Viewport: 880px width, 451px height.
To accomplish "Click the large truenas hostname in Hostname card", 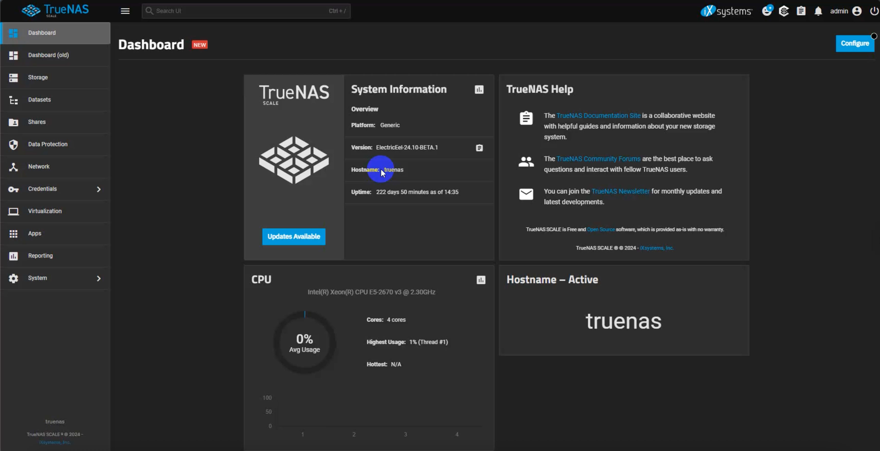I will point(624,322).
